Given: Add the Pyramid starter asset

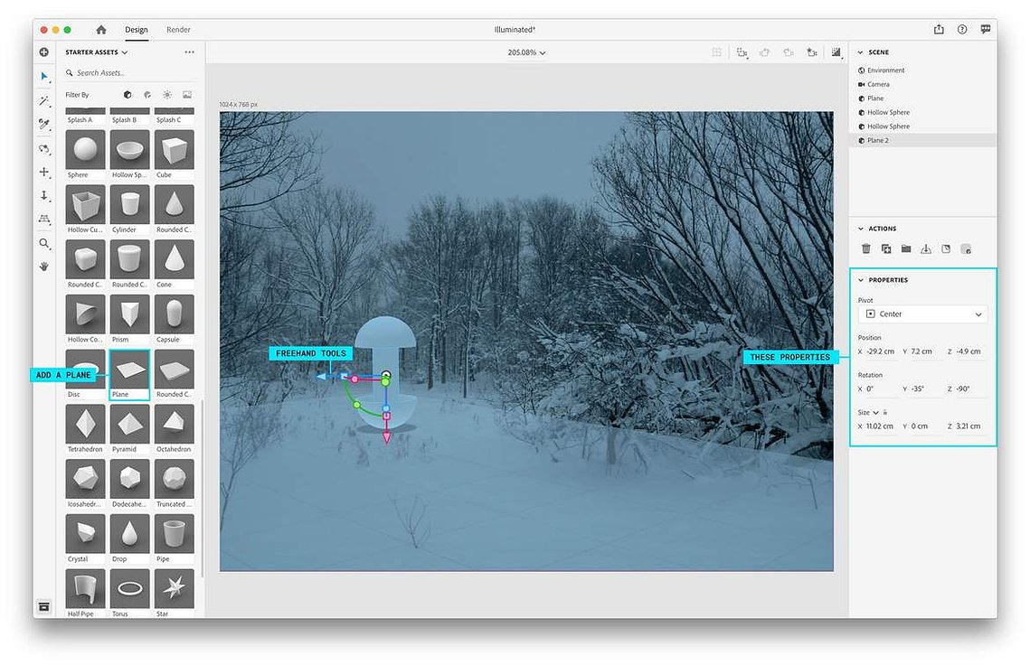Looking at the screenshot, I should pyautogui.click(x=129, y=424).
